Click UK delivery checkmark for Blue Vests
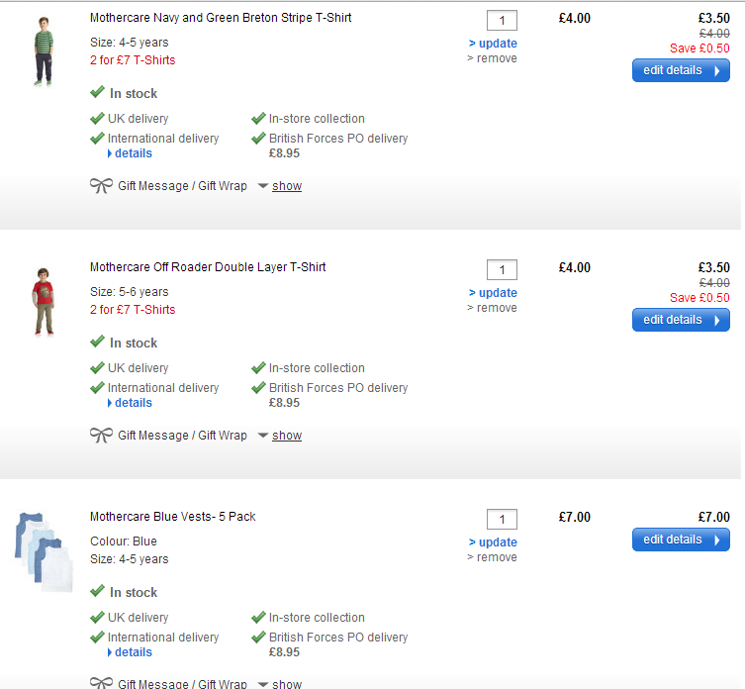Screen dimensions: 745x689 pos(97,617)
